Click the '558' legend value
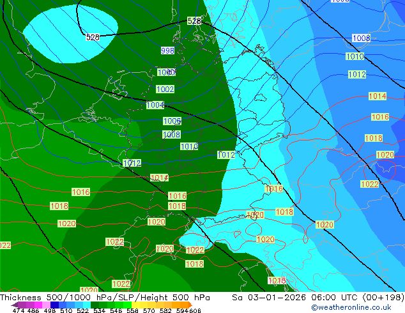This screenshot has width=405, height=313. click(132, 310)
